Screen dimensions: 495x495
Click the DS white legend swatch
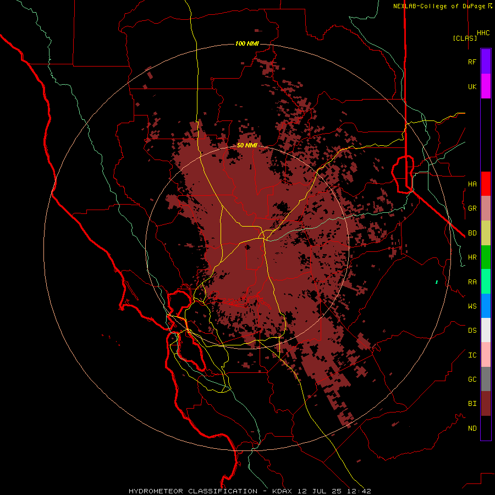point(486,330)
